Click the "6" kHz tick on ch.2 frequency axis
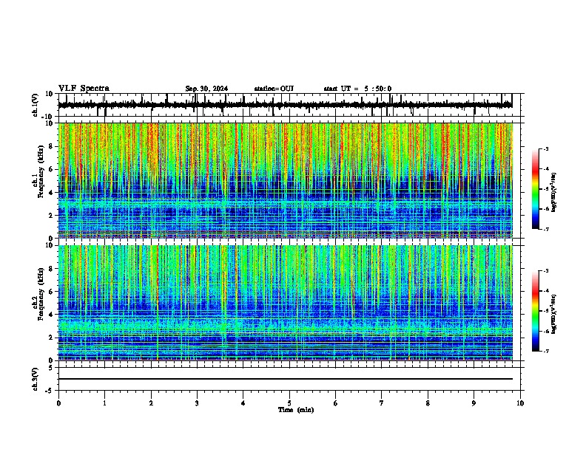This screenshot has width=586, height=452. [x=52, y=292]
